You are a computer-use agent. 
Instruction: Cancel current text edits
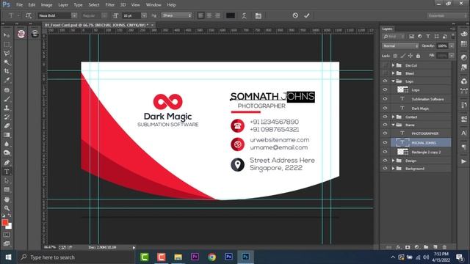[295, 15]
